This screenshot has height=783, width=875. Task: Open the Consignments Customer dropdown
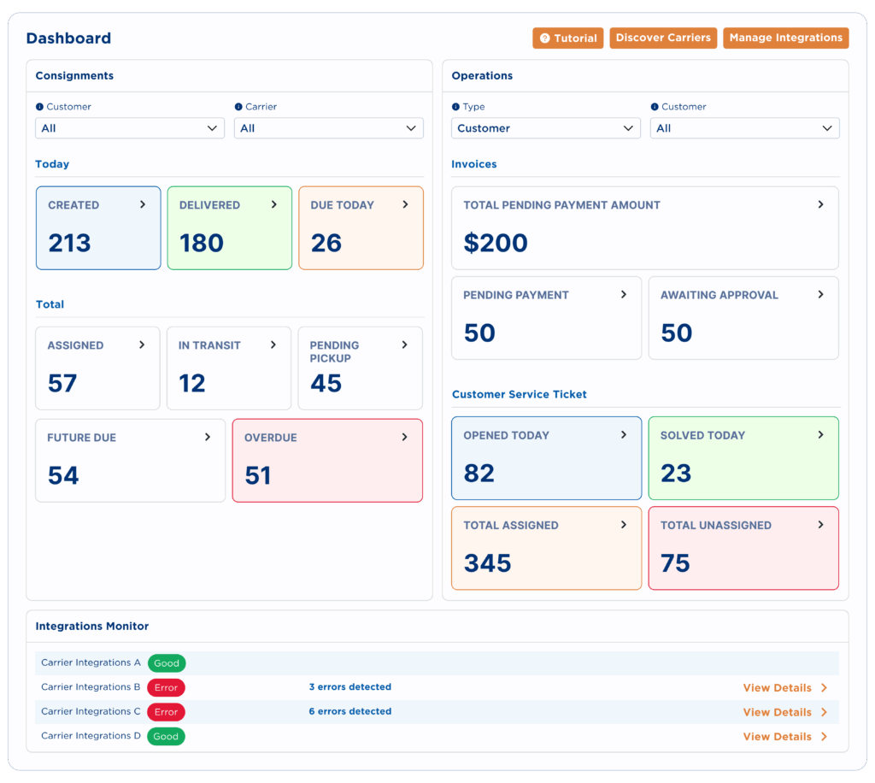[130, 128]
